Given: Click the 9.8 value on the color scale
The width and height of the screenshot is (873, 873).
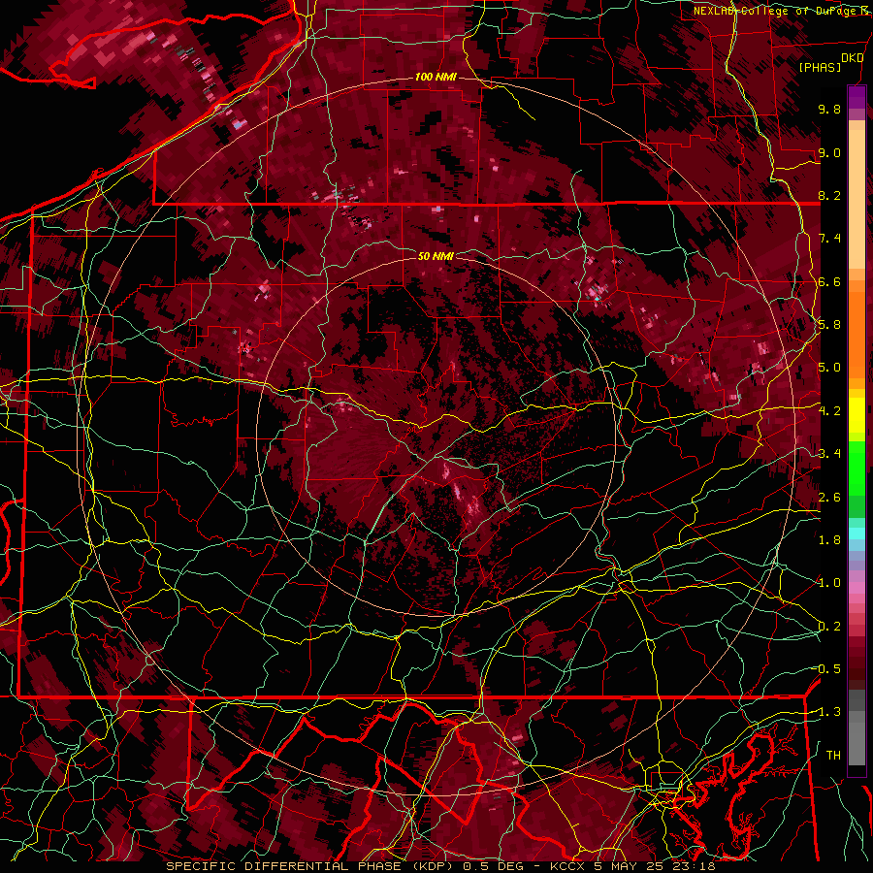Looking at the screenshot, I should pyautogui.click(x=829, y=109).
